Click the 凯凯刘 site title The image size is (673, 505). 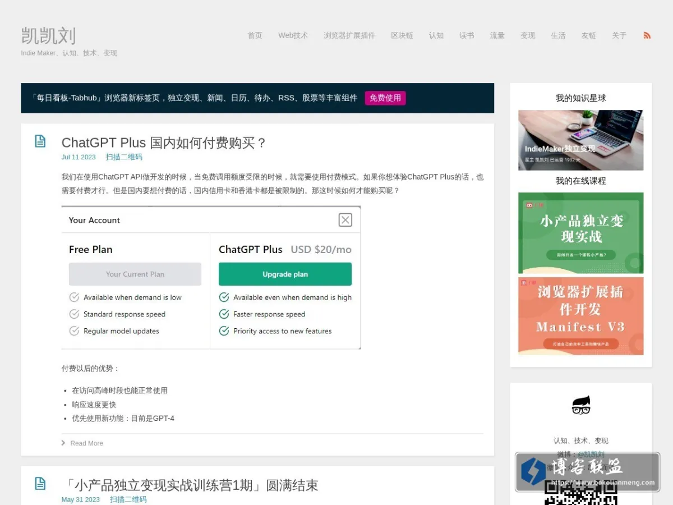pyautogui.click(x=48, y=36)
